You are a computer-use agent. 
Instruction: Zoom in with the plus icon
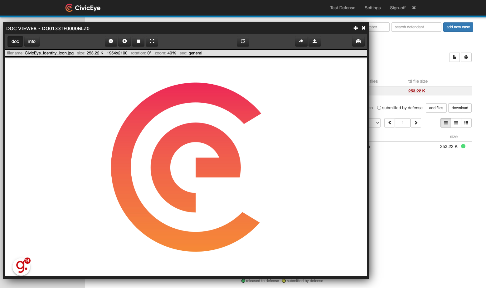124,41
